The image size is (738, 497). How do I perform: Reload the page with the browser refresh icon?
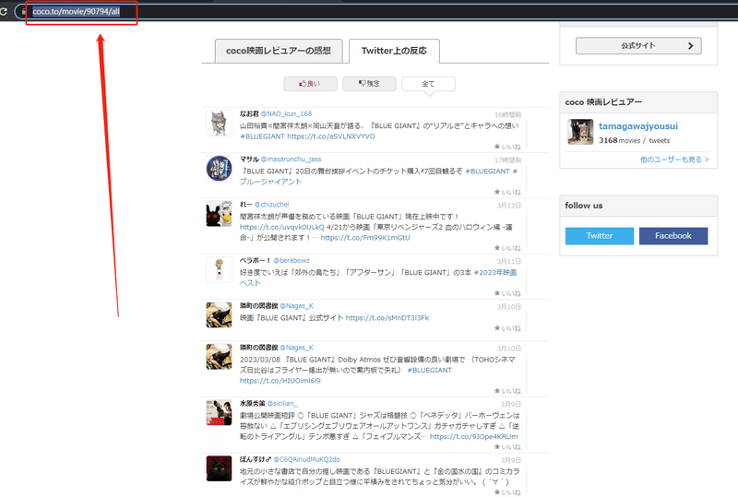click(x=4, y=11)
